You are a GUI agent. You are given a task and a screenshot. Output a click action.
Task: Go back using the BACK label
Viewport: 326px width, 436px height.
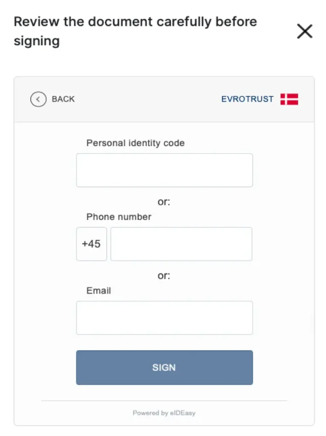coord(63,99)
